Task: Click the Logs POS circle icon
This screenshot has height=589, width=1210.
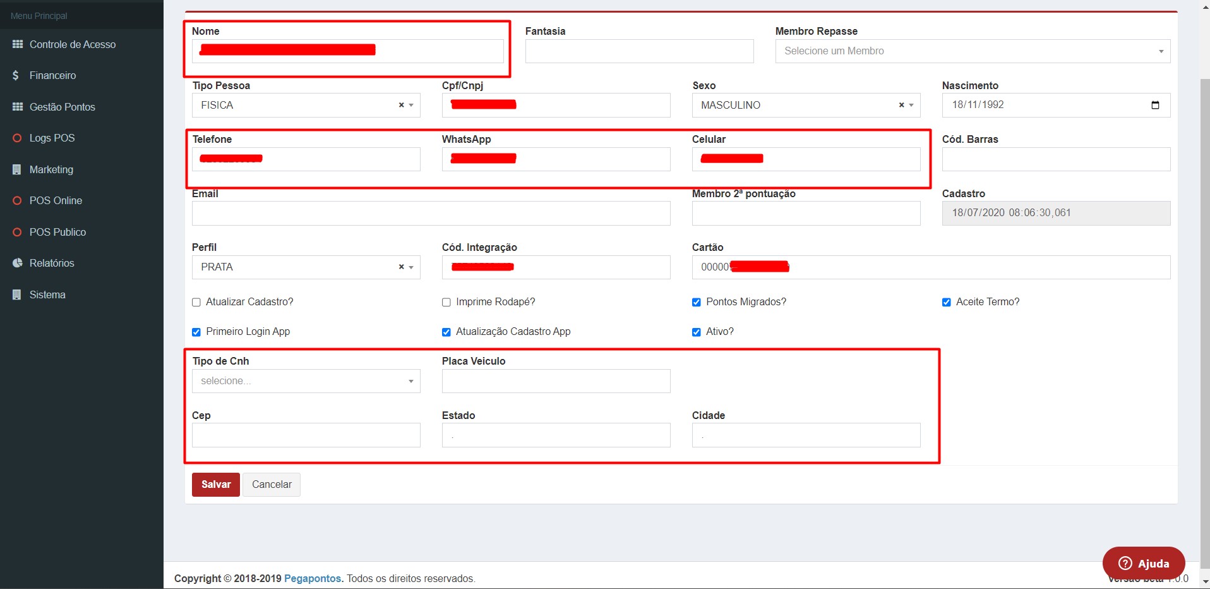Action: coord(17,138)
